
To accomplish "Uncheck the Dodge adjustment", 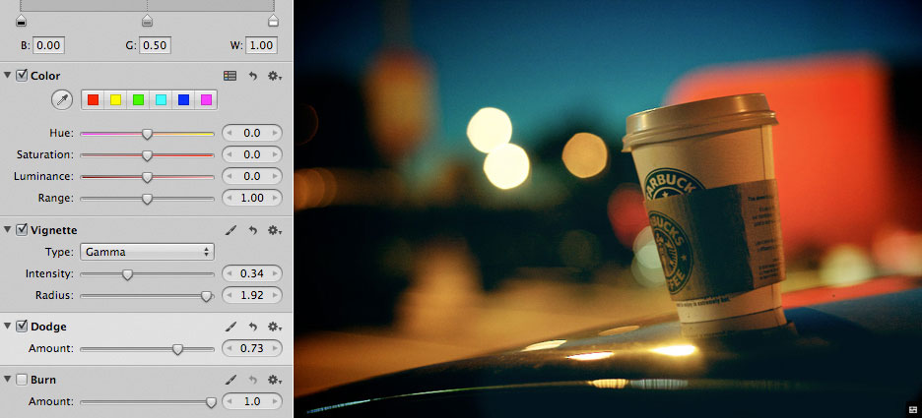I will (x=22, y=326).
